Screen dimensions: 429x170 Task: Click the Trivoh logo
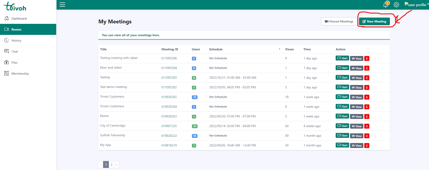16,7
